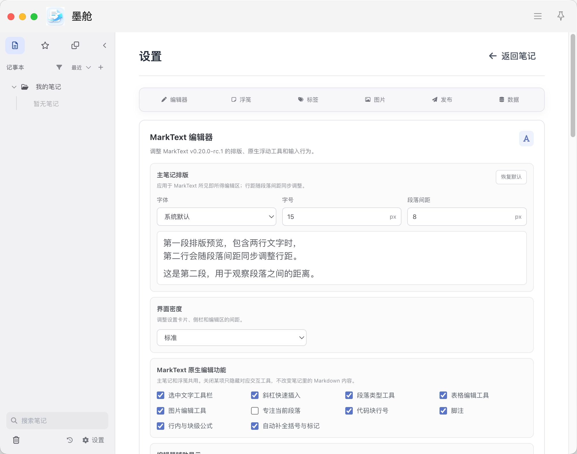Image resolution: width=577 pixels, height=454 pixels.
Task: Click the 恢复默认 button
Action: (x=511, y=177)
